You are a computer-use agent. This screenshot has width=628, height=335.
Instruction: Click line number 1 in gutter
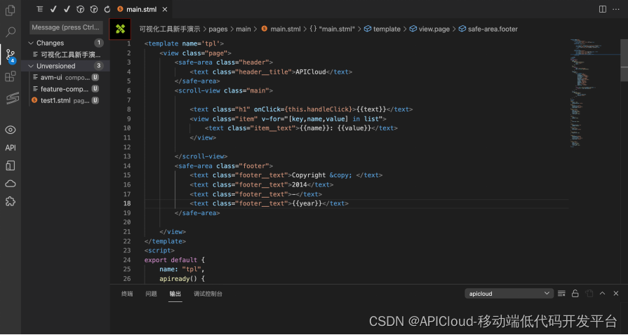coord(128,43)
